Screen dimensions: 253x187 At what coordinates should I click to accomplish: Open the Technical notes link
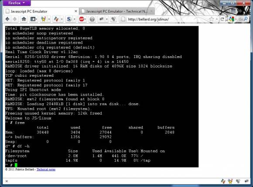[46, 170]
